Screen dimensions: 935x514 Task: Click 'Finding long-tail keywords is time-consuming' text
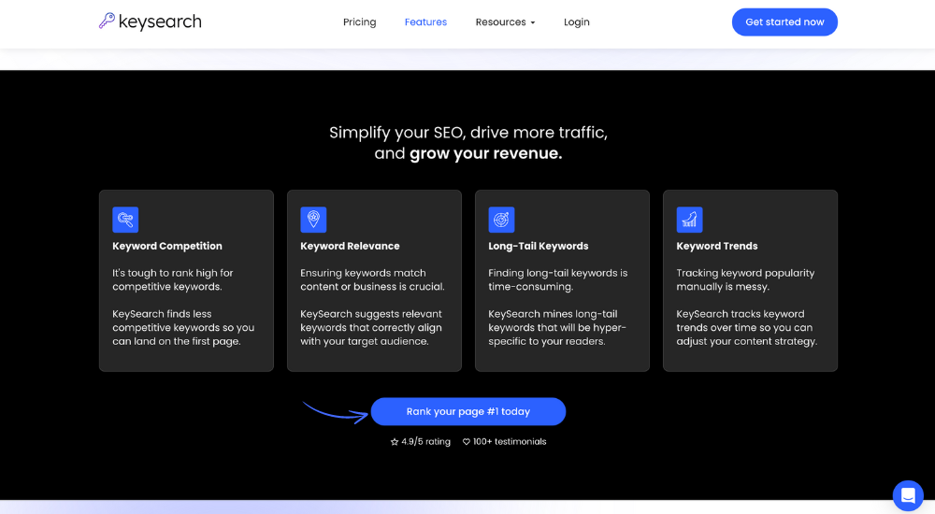point(558,279)
